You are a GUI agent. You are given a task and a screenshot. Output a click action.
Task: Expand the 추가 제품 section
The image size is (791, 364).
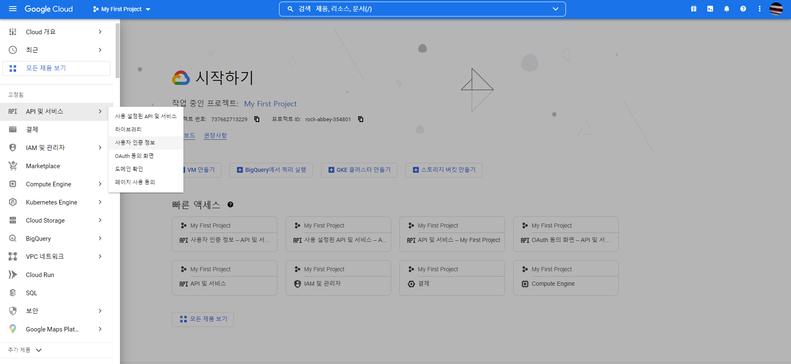pyautogui.click(x=25, y=350)
